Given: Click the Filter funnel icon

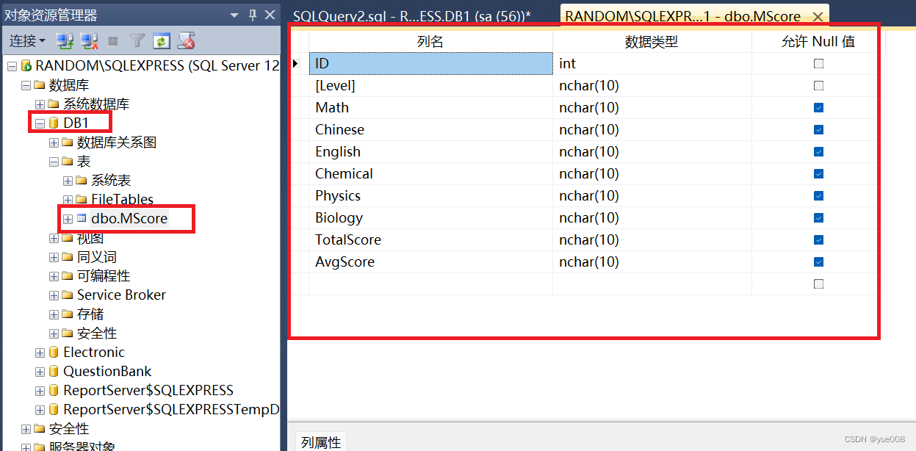Looking at the screenshot, I should pyautogui.click(x=137, y=40).
